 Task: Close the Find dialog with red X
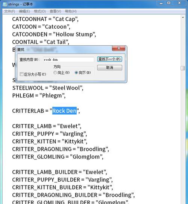[x=118, y=48]
